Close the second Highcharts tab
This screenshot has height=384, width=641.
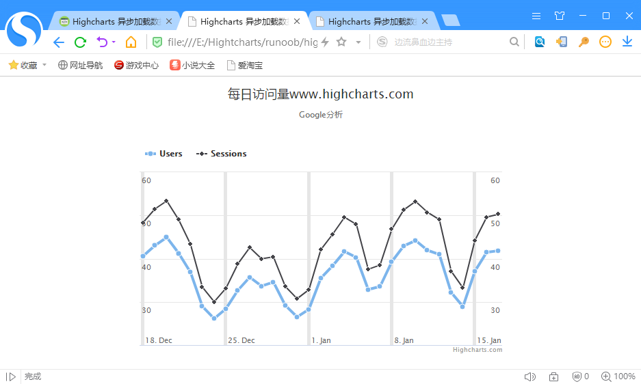click(x=297, y=21)
